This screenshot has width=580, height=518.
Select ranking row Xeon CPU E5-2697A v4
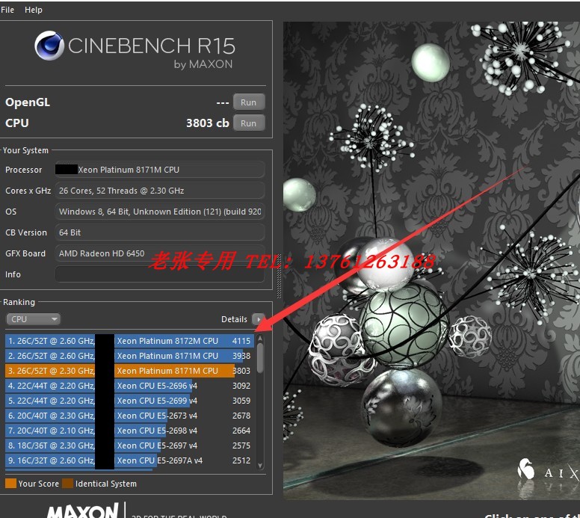point(129,460)
